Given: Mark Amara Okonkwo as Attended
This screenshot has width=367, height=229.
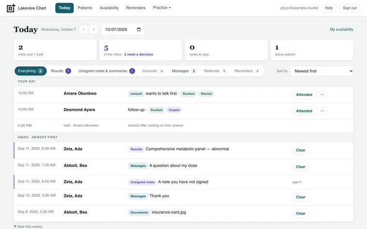Looking at the screenshot, I should pos(304,94).
